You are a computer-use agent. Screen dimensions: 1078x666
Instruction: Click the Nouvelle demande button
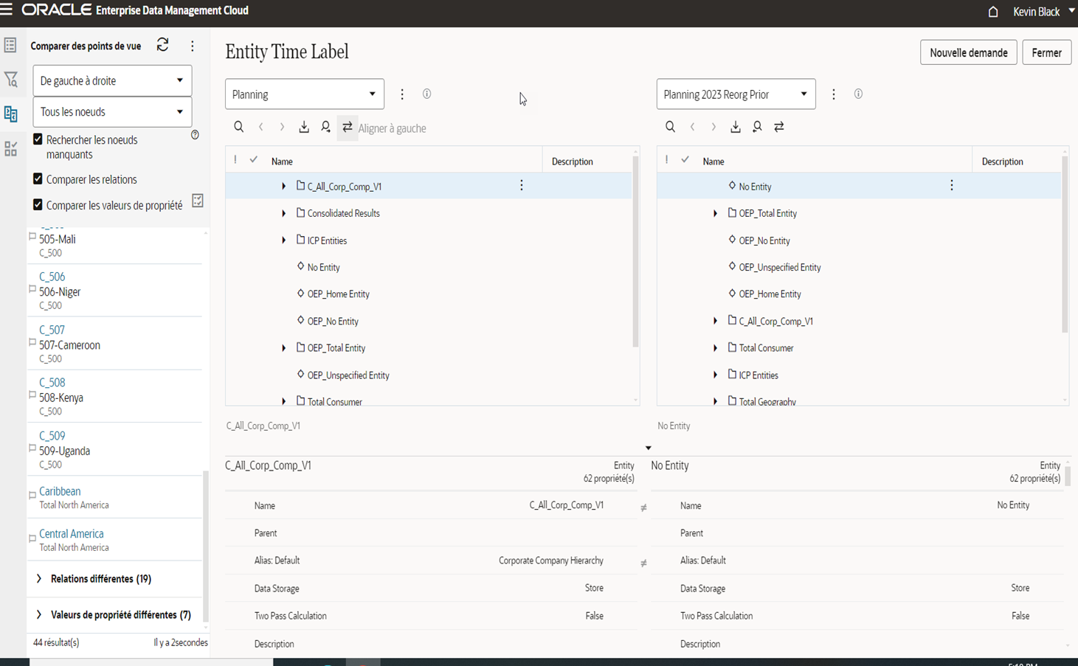(x=968, y=52)
